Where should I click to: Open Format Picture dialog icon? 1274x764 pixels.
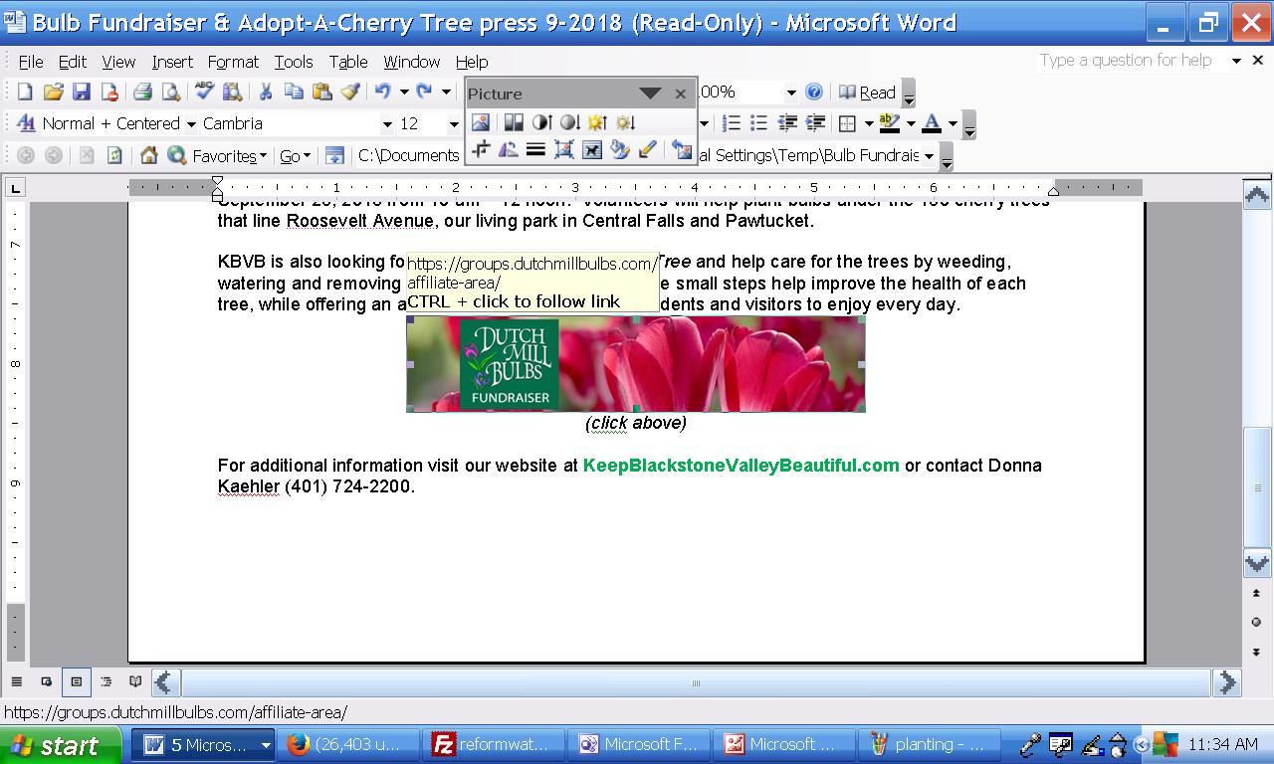620,150
